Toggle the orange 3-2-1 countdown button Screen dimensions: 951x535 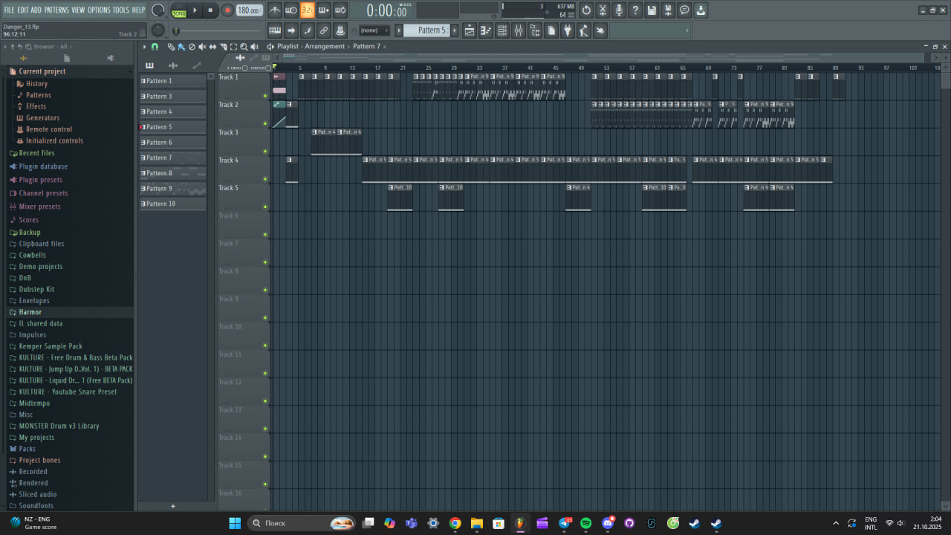click(308, 10)
